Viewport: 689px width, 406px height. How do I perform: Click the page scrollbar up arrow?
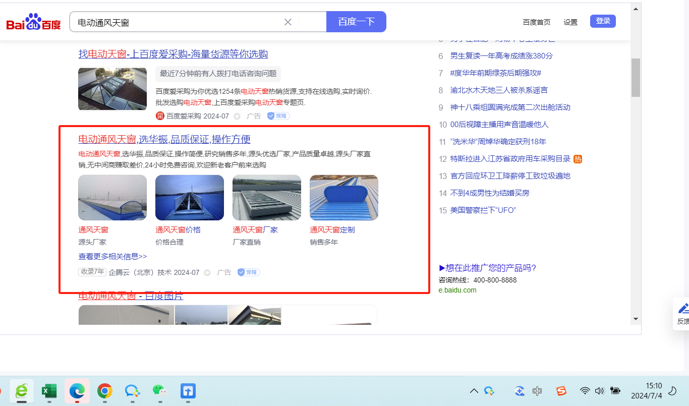coord(636,9)
